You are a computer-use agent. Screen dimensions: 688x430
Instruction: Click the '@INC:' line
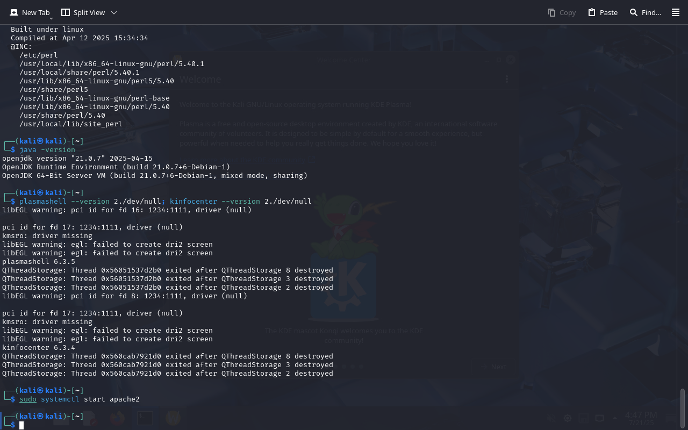(x=21, y=46)
